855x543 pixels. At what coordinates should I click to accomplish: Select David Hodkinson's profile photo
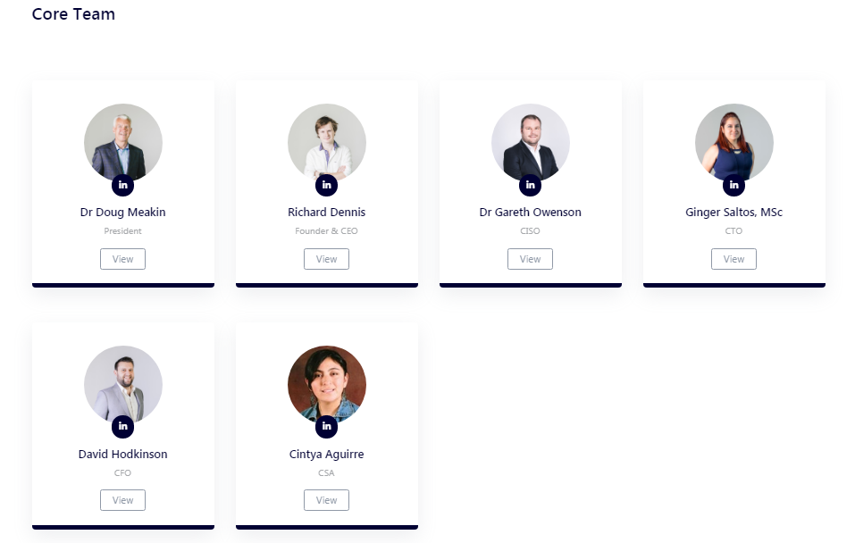tap(123, 384)
